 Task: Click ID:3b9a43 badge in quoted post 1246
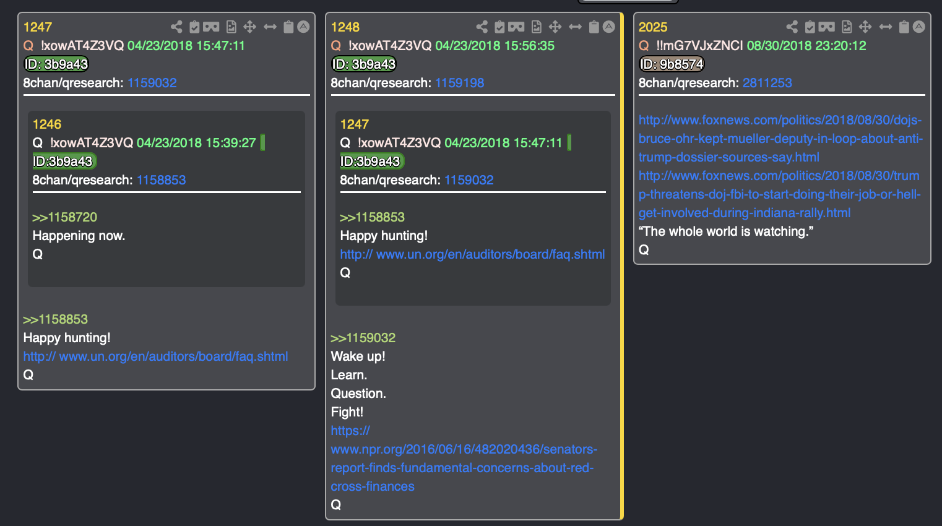64,162
